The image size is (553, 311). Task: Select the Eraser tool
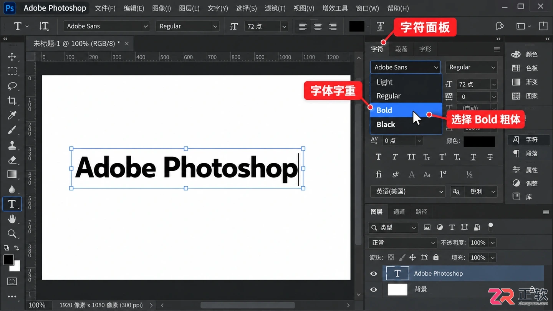tap(12, 160)
